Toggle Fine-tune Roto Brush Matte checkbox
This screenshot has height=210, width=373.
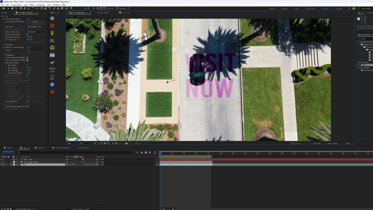[27, 60]
